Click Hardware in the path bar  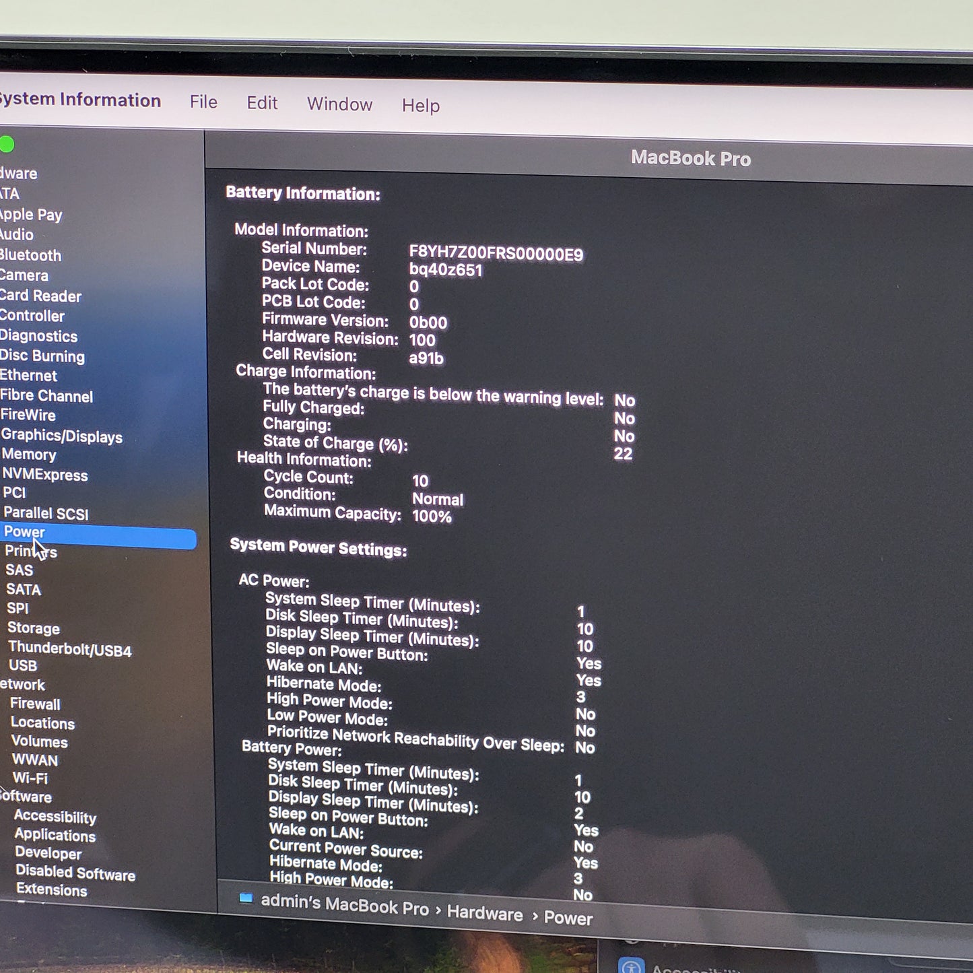pyautogui.click(x=485, y=913)
